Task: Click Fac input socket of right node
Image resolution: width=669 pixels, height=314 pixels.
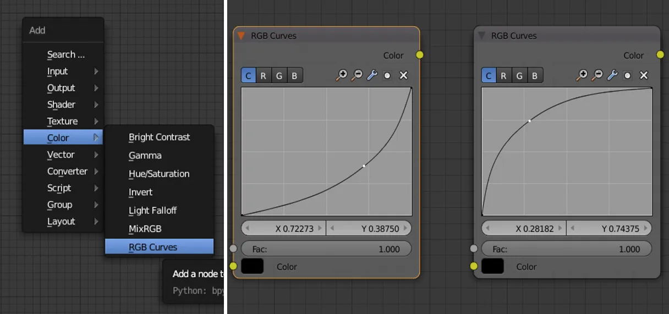Action: click(x=474, y=249)
